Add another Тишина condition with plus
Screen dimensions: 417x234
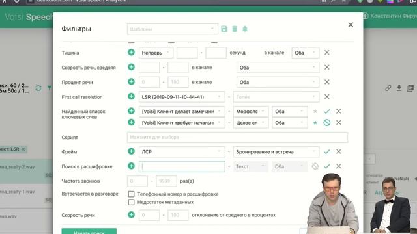pyautogui.click(x=131, y=52)
